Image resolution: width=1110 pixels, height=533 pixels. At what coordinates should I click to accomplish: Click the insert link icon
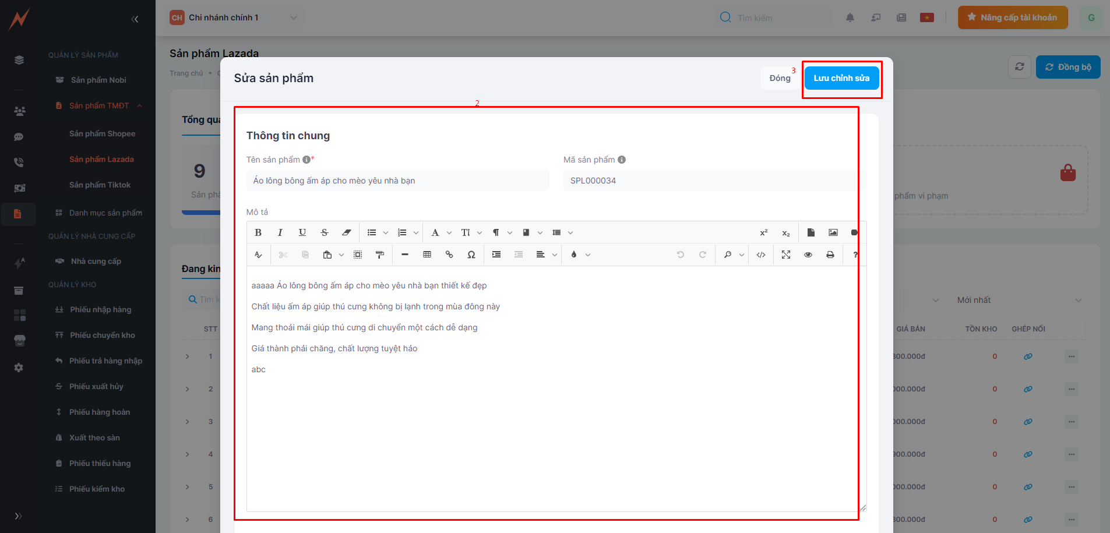click(449, 255)
